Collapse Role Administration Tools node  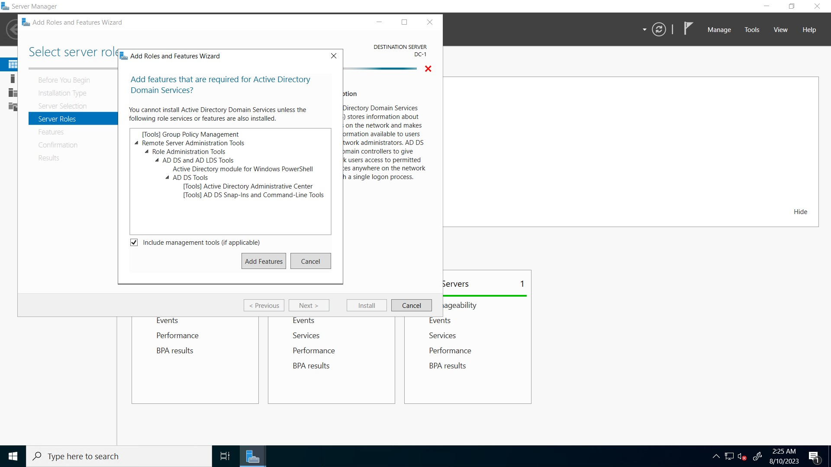tap(147, 152)
